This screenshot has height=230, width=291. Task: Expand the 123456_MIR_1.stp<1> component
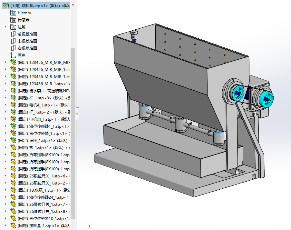point(5,84)
